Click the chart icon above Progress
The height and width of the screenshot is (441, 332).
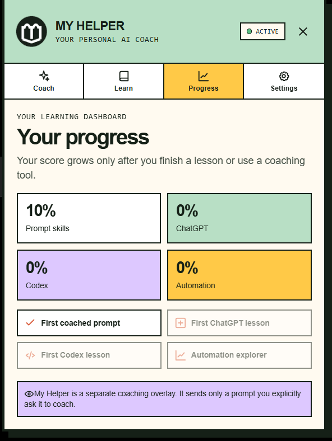[203, 76]
